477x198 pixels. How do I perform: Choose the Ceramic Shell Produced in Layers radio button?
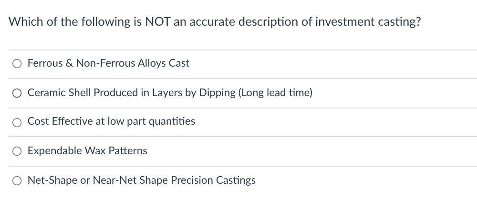coord(17,93)
